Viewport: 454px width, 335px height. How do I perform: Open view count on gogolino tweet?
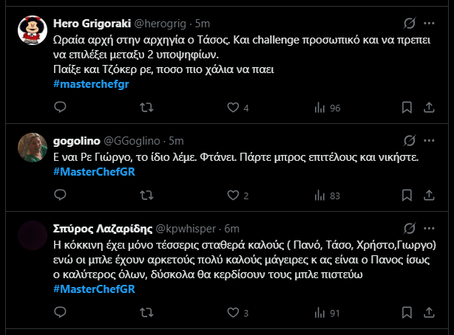(x=326, y=196)
